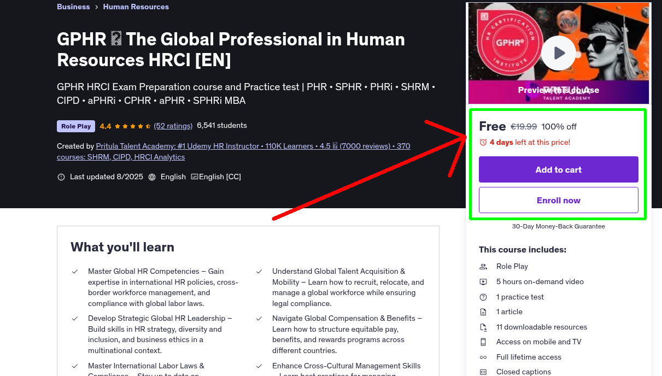Click the checkmark beside Understand Global Talent Acquisition

(259, 272)
